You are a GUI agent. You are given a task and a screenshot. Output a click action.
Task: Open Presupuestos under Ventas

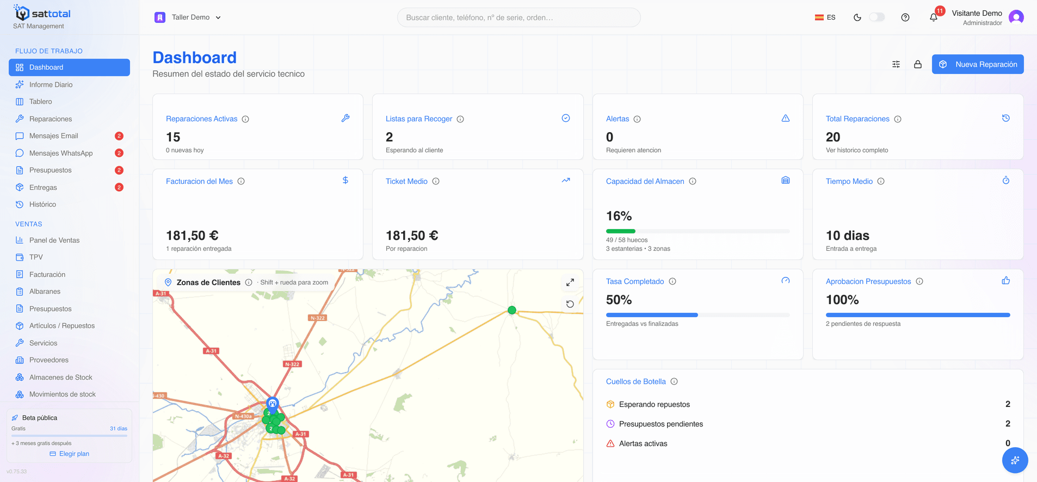coord(69,308)
